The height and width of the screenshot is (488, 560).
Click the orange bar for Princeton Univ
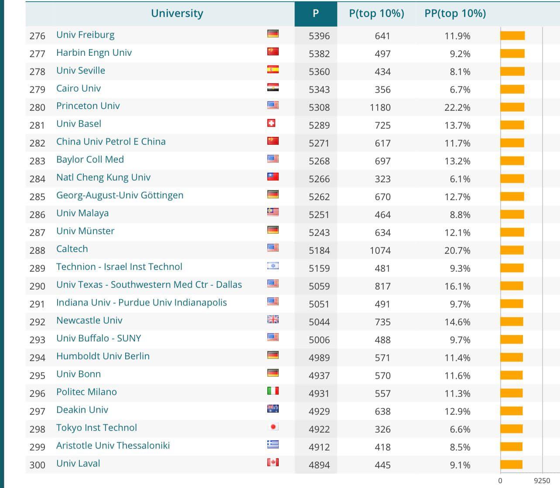[512, 107]
